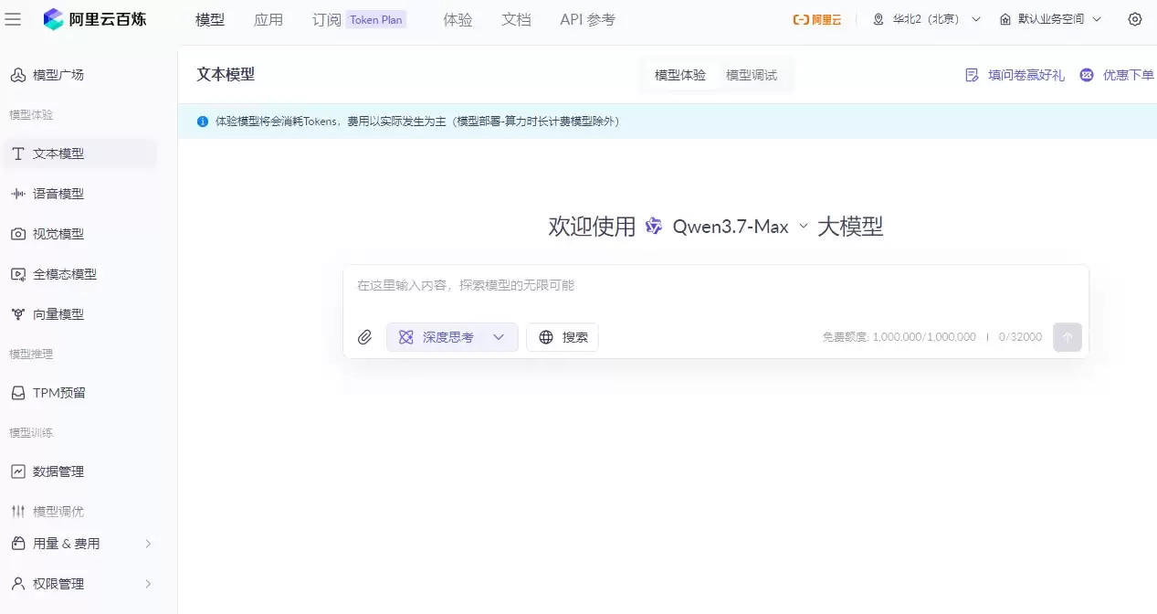Toggle the 搜索 web search option
Screen dimensions: 1157x614
click(x=563, y=337)
